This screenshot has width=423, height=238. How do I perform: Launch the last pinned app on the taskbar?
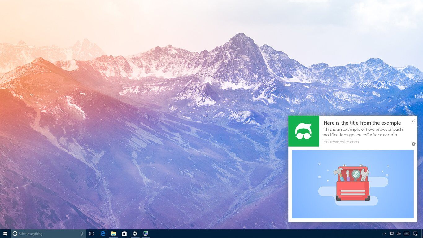(x=145, y=234)
